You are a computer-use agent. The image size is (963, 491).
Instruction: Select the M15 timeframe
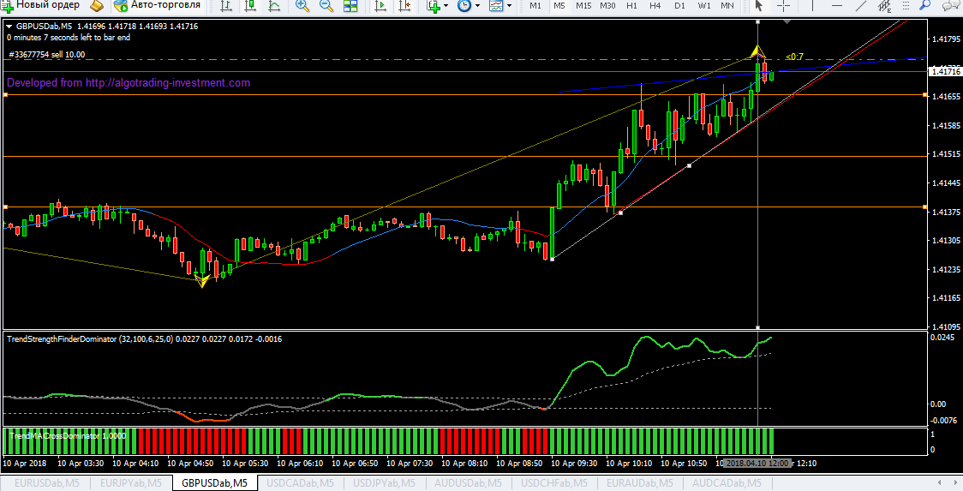[583, 5]
